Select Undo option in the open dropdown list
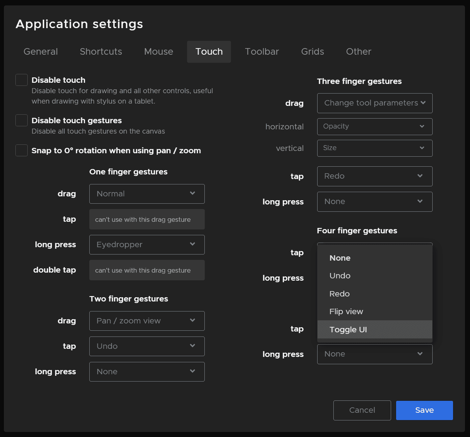470x437 pixels. coord(340,276)
